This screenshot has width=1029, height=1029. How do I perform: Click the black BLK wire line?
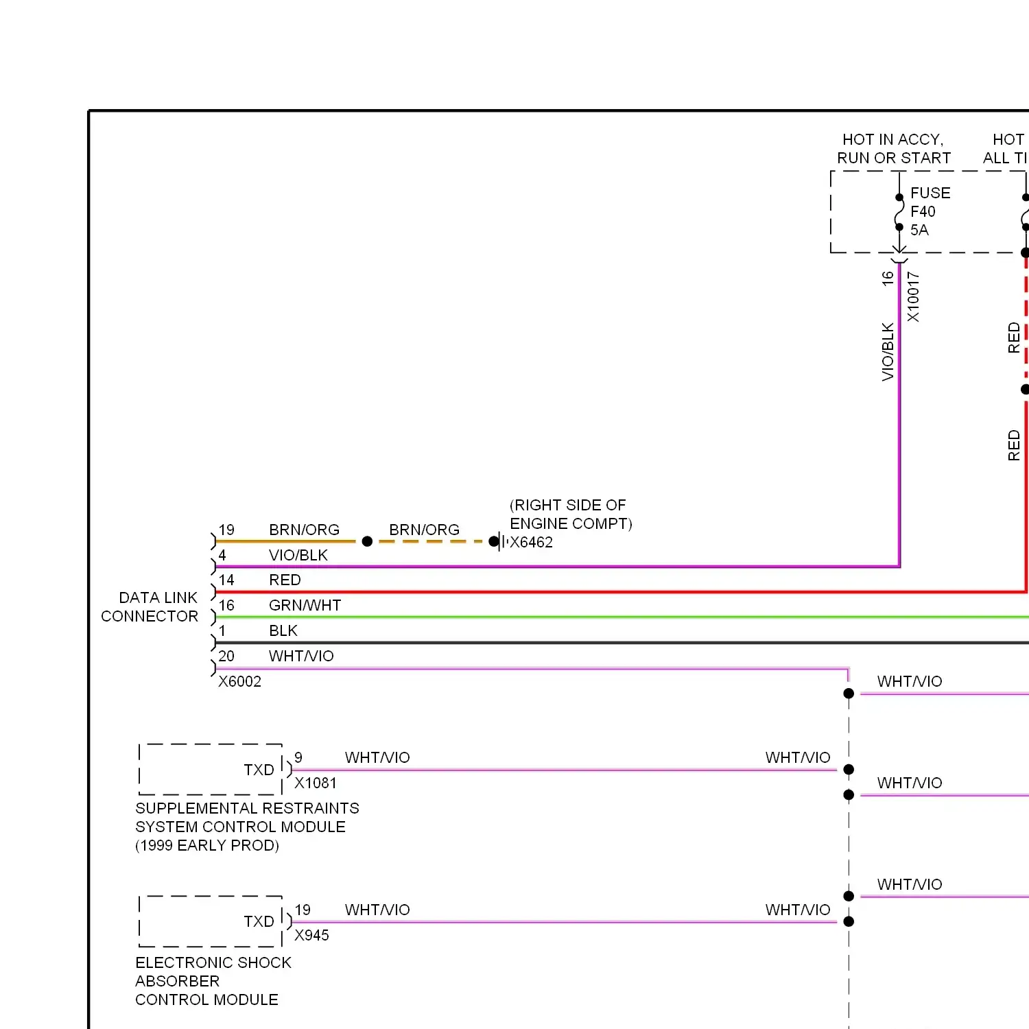click(x=622, y=643)
